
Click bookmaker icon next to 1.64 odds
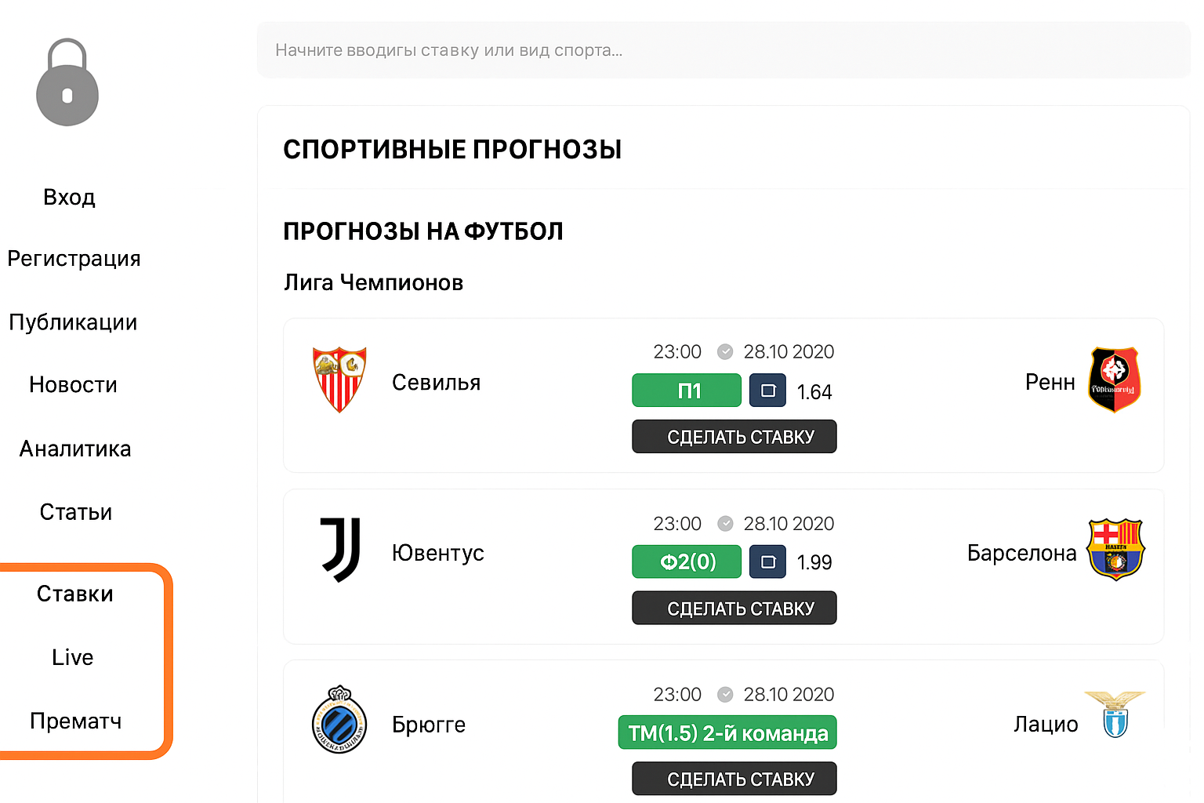click(x=767, y=391)
